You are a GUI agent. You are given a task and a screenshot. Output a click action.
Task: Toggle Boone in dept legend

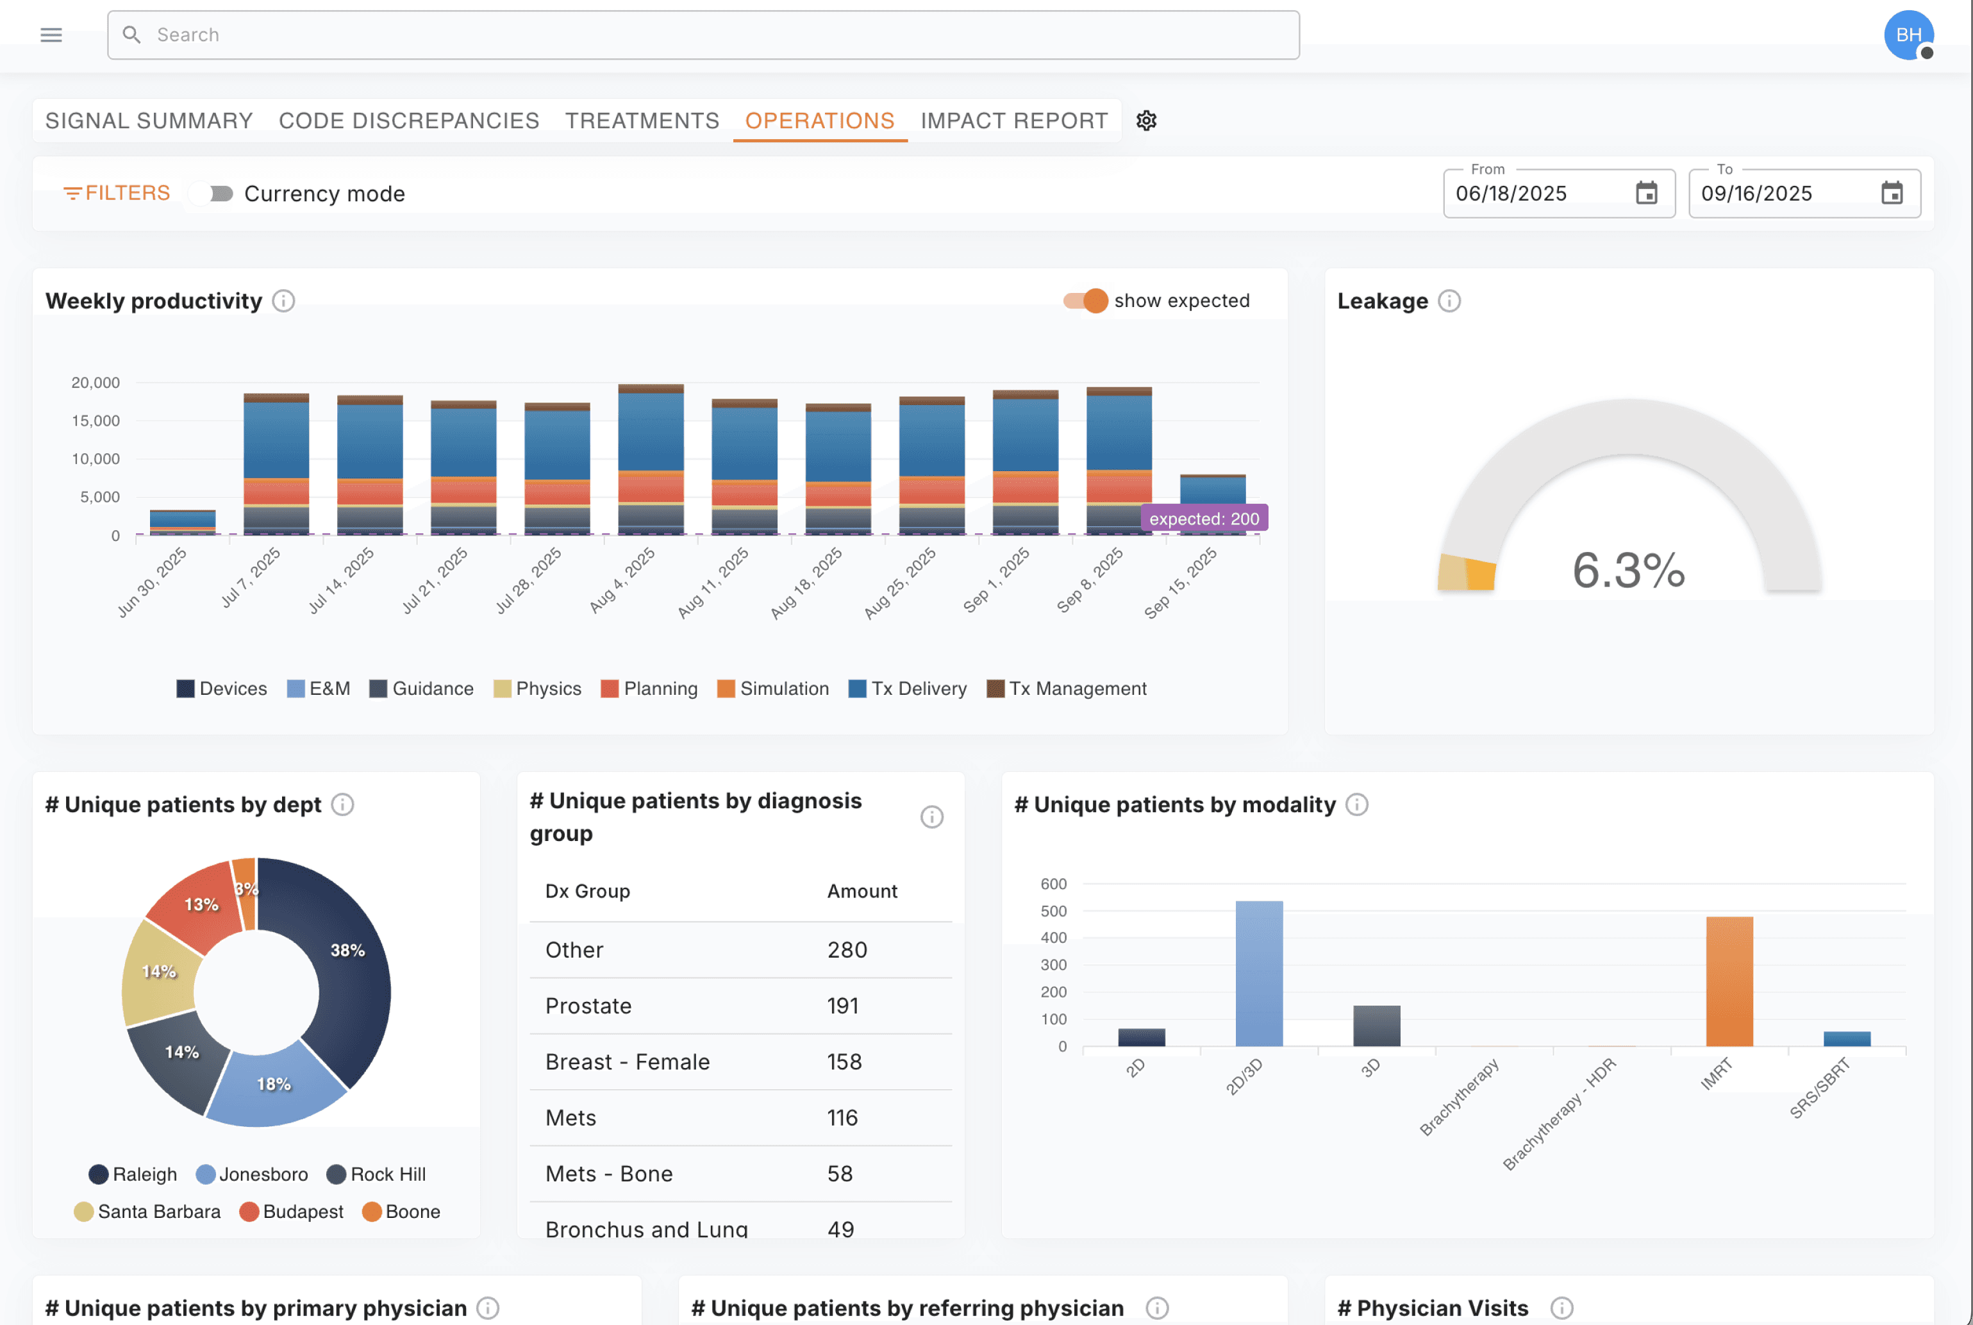click(x=401, y=1212)
